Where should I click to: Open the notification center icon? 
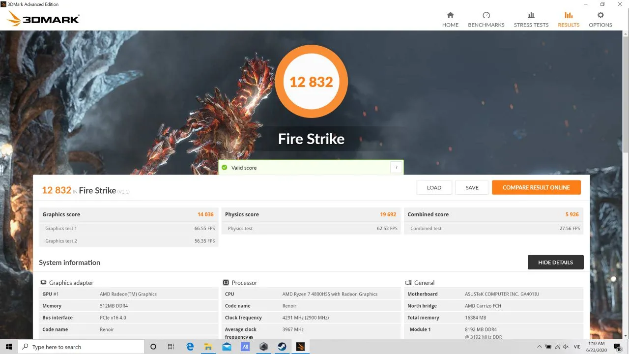[x=618, y=347]
